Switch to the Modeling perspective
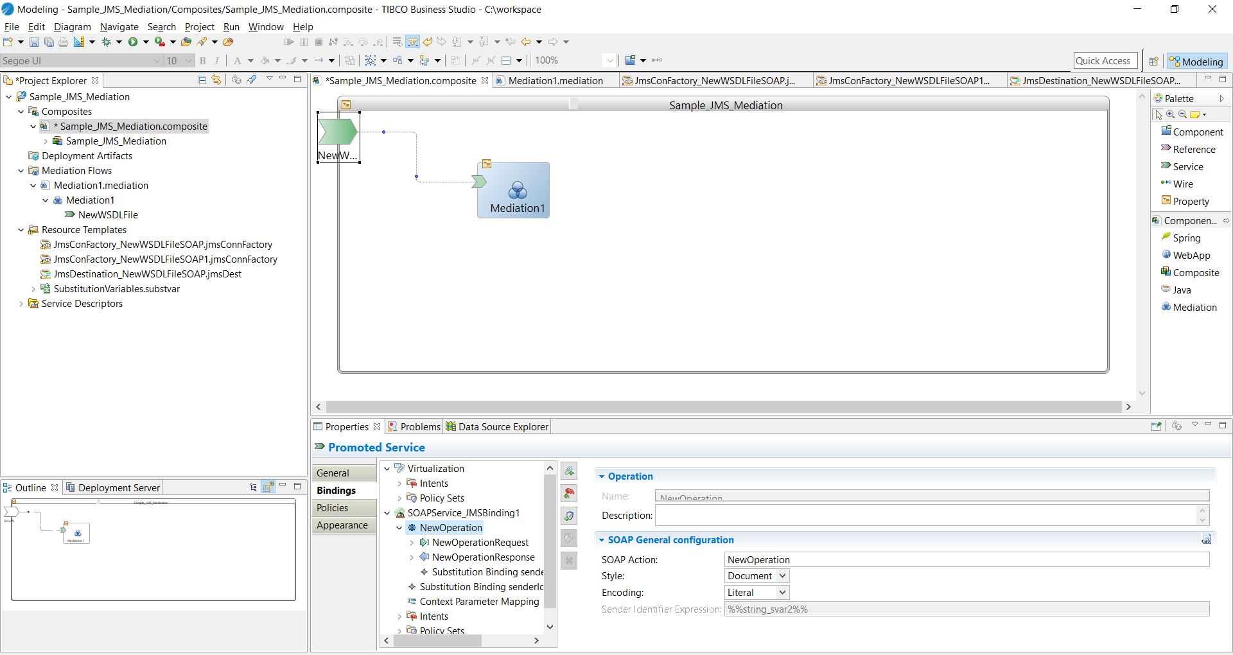 click(1196, 61)
